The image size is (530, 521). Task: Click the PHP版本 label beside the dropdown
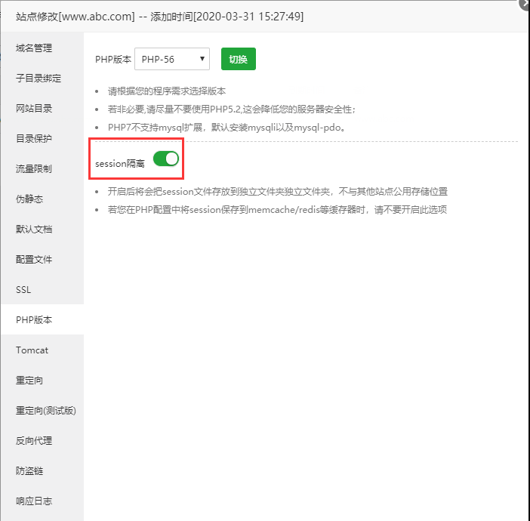[x=113, y=59]
